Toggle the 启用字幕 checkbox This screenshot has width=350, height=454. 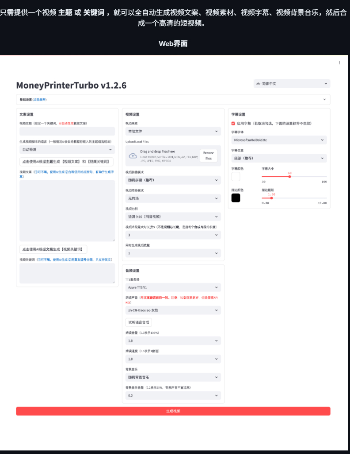point(233,123)
